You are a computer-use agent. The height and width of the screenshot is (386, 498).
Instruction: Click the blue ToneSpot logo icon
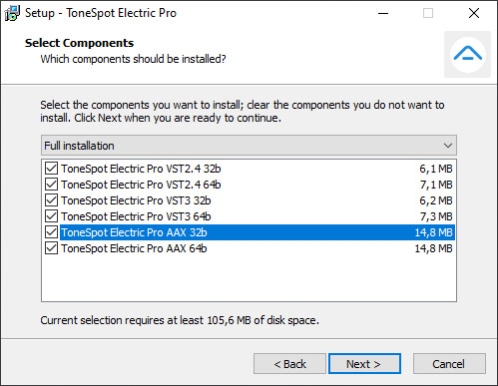pyautogui.click(x=467, y=54)
